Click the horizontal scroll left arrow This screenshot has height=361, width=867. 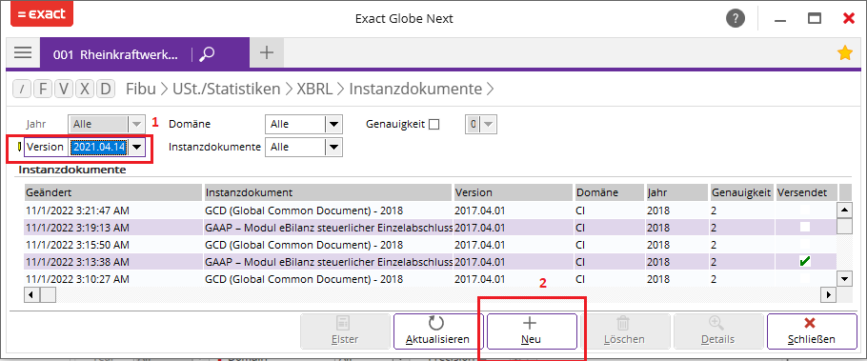(x=31, y=295)
